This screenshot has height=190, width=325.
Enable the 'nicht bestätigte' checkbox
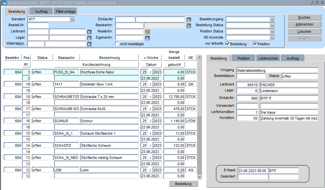117,44
